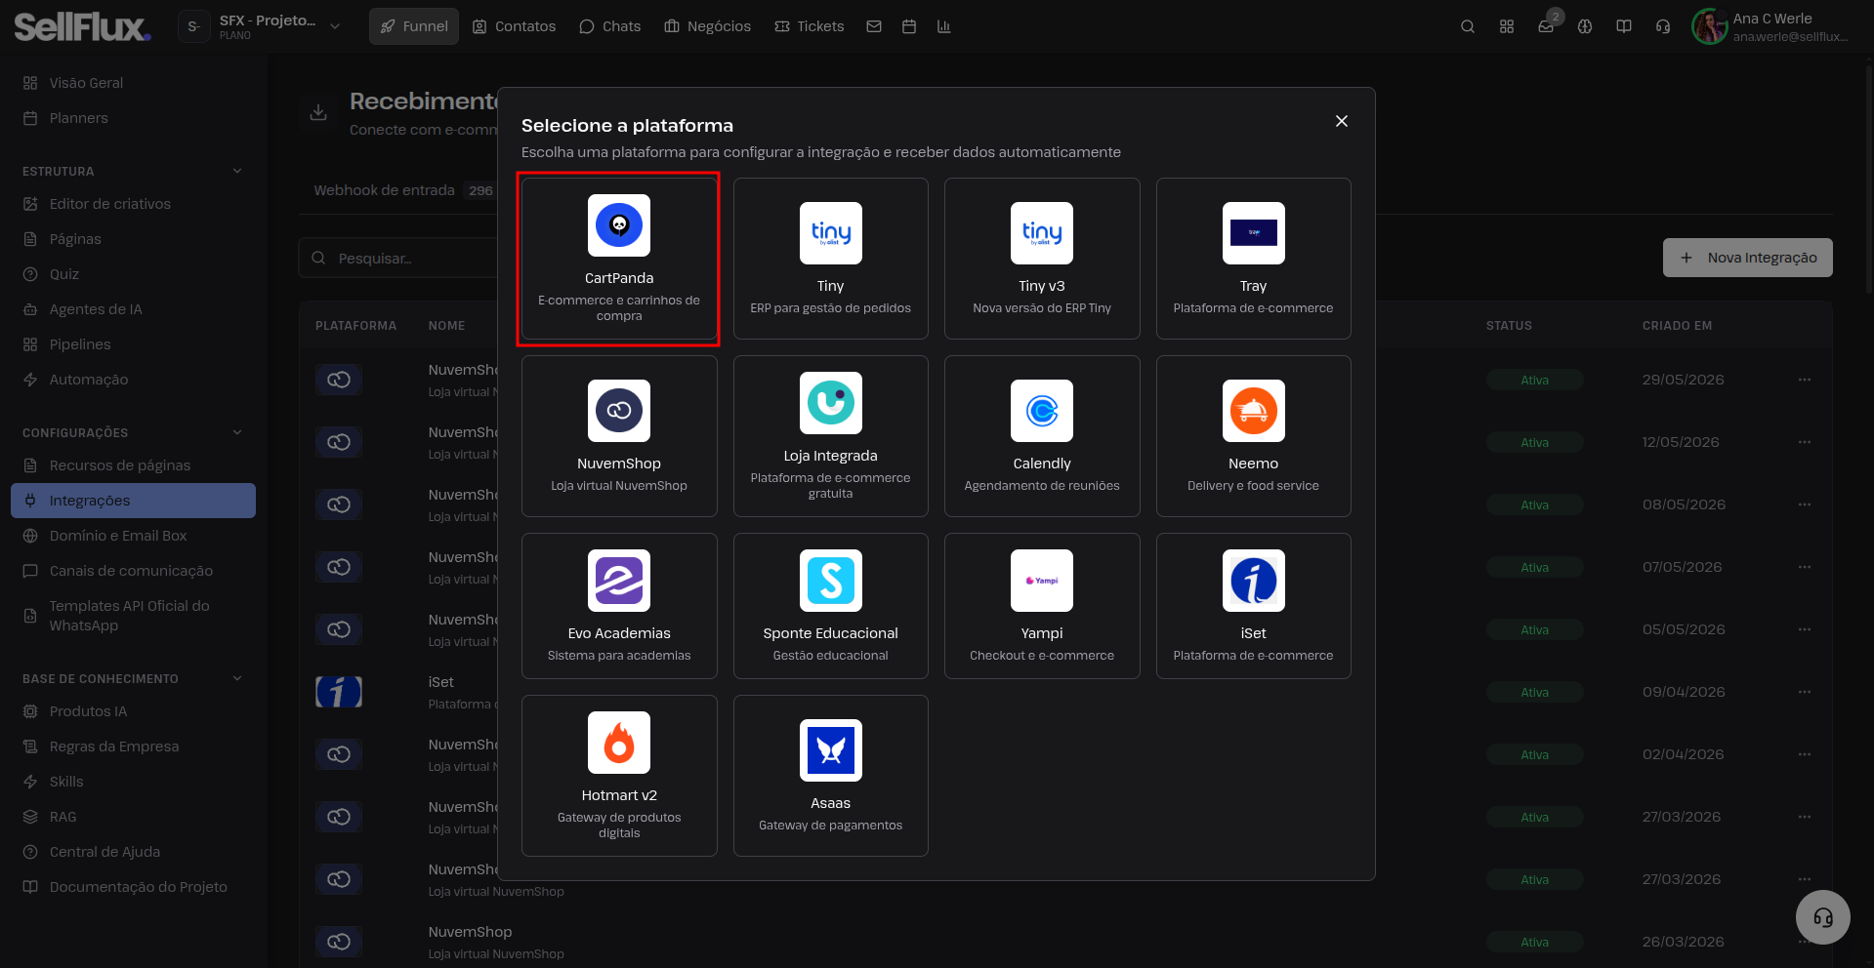Open the chart reports icon in navigation bar

click(x=944, y=26)
